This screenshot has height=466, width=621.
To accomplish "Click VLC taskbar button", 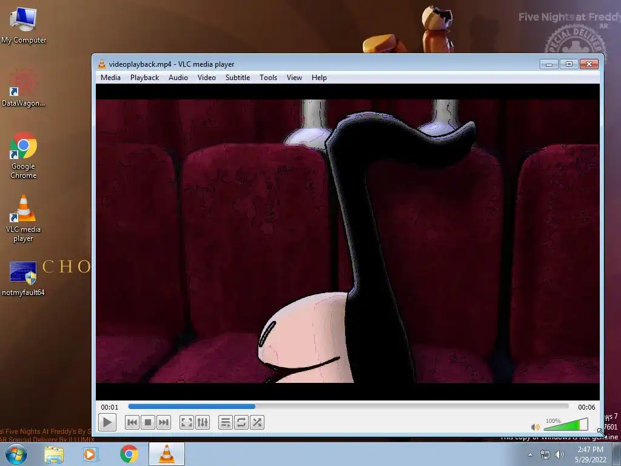I will pyautogui.click(x=167, y=454).
